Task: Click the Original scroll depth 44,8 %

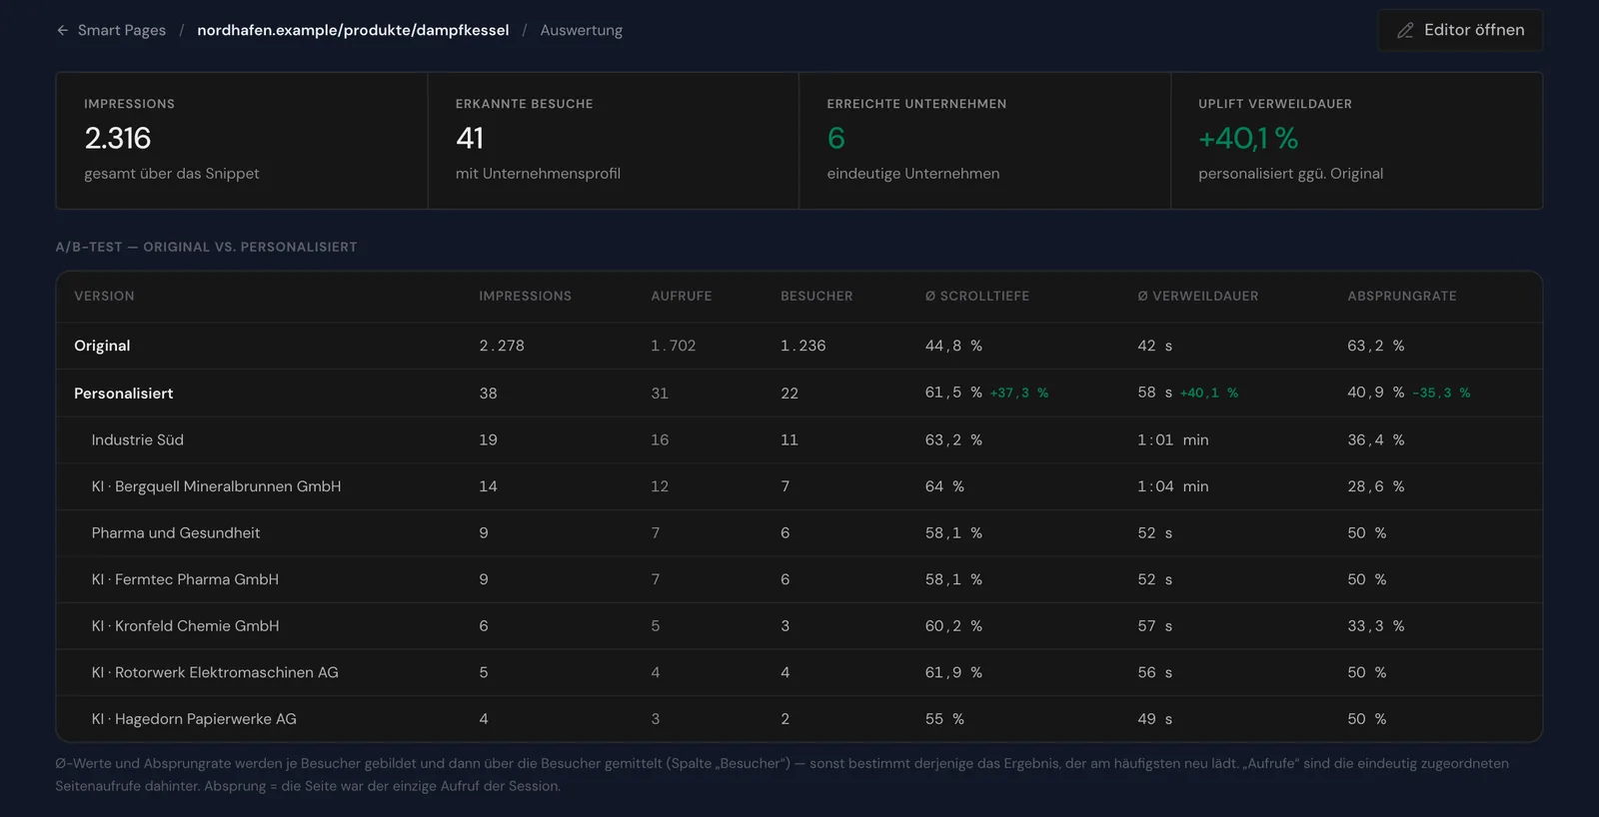Action: pyautogui.click(x=953, y=346)
